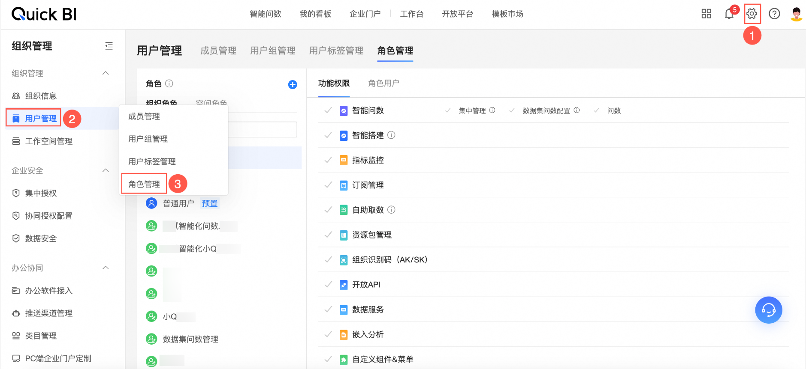Add a new role with plus icon
The width and height of the screenshot is (806, 369).
pos(293,84)
